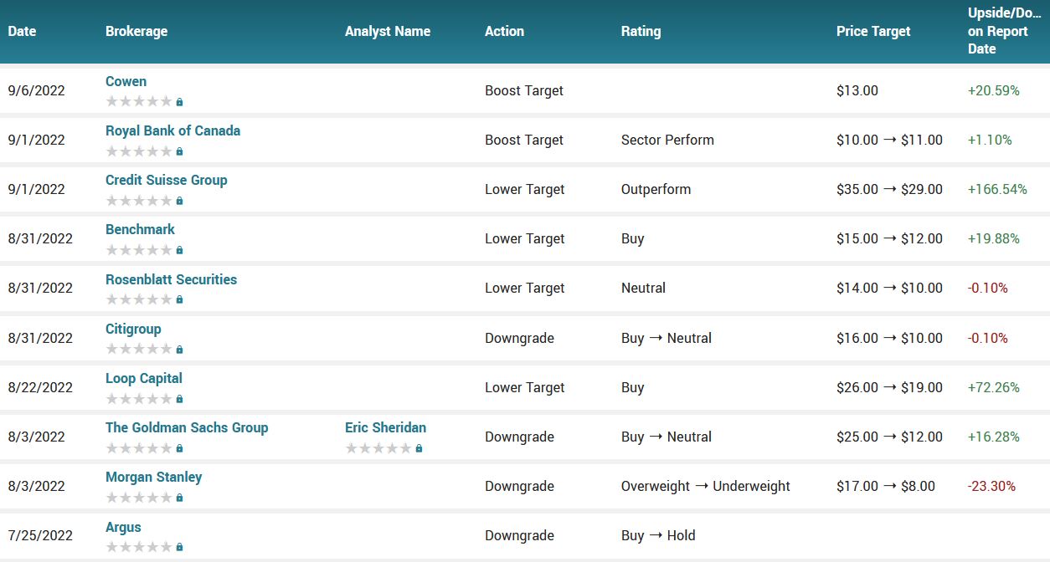Click the +1.10% upside value

[990, 140]
